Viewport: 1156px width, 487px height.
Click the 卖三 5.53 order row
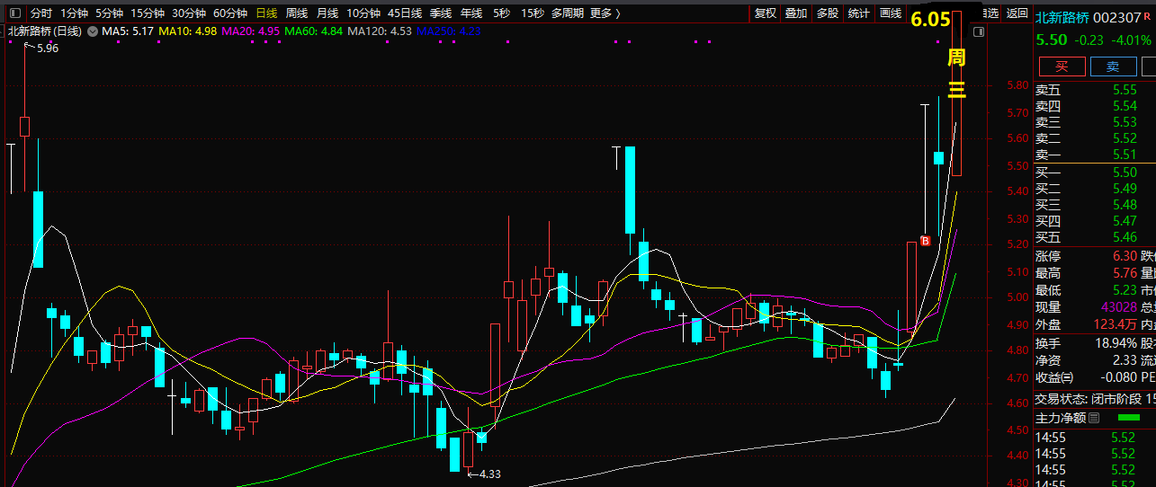(1095, 122)
